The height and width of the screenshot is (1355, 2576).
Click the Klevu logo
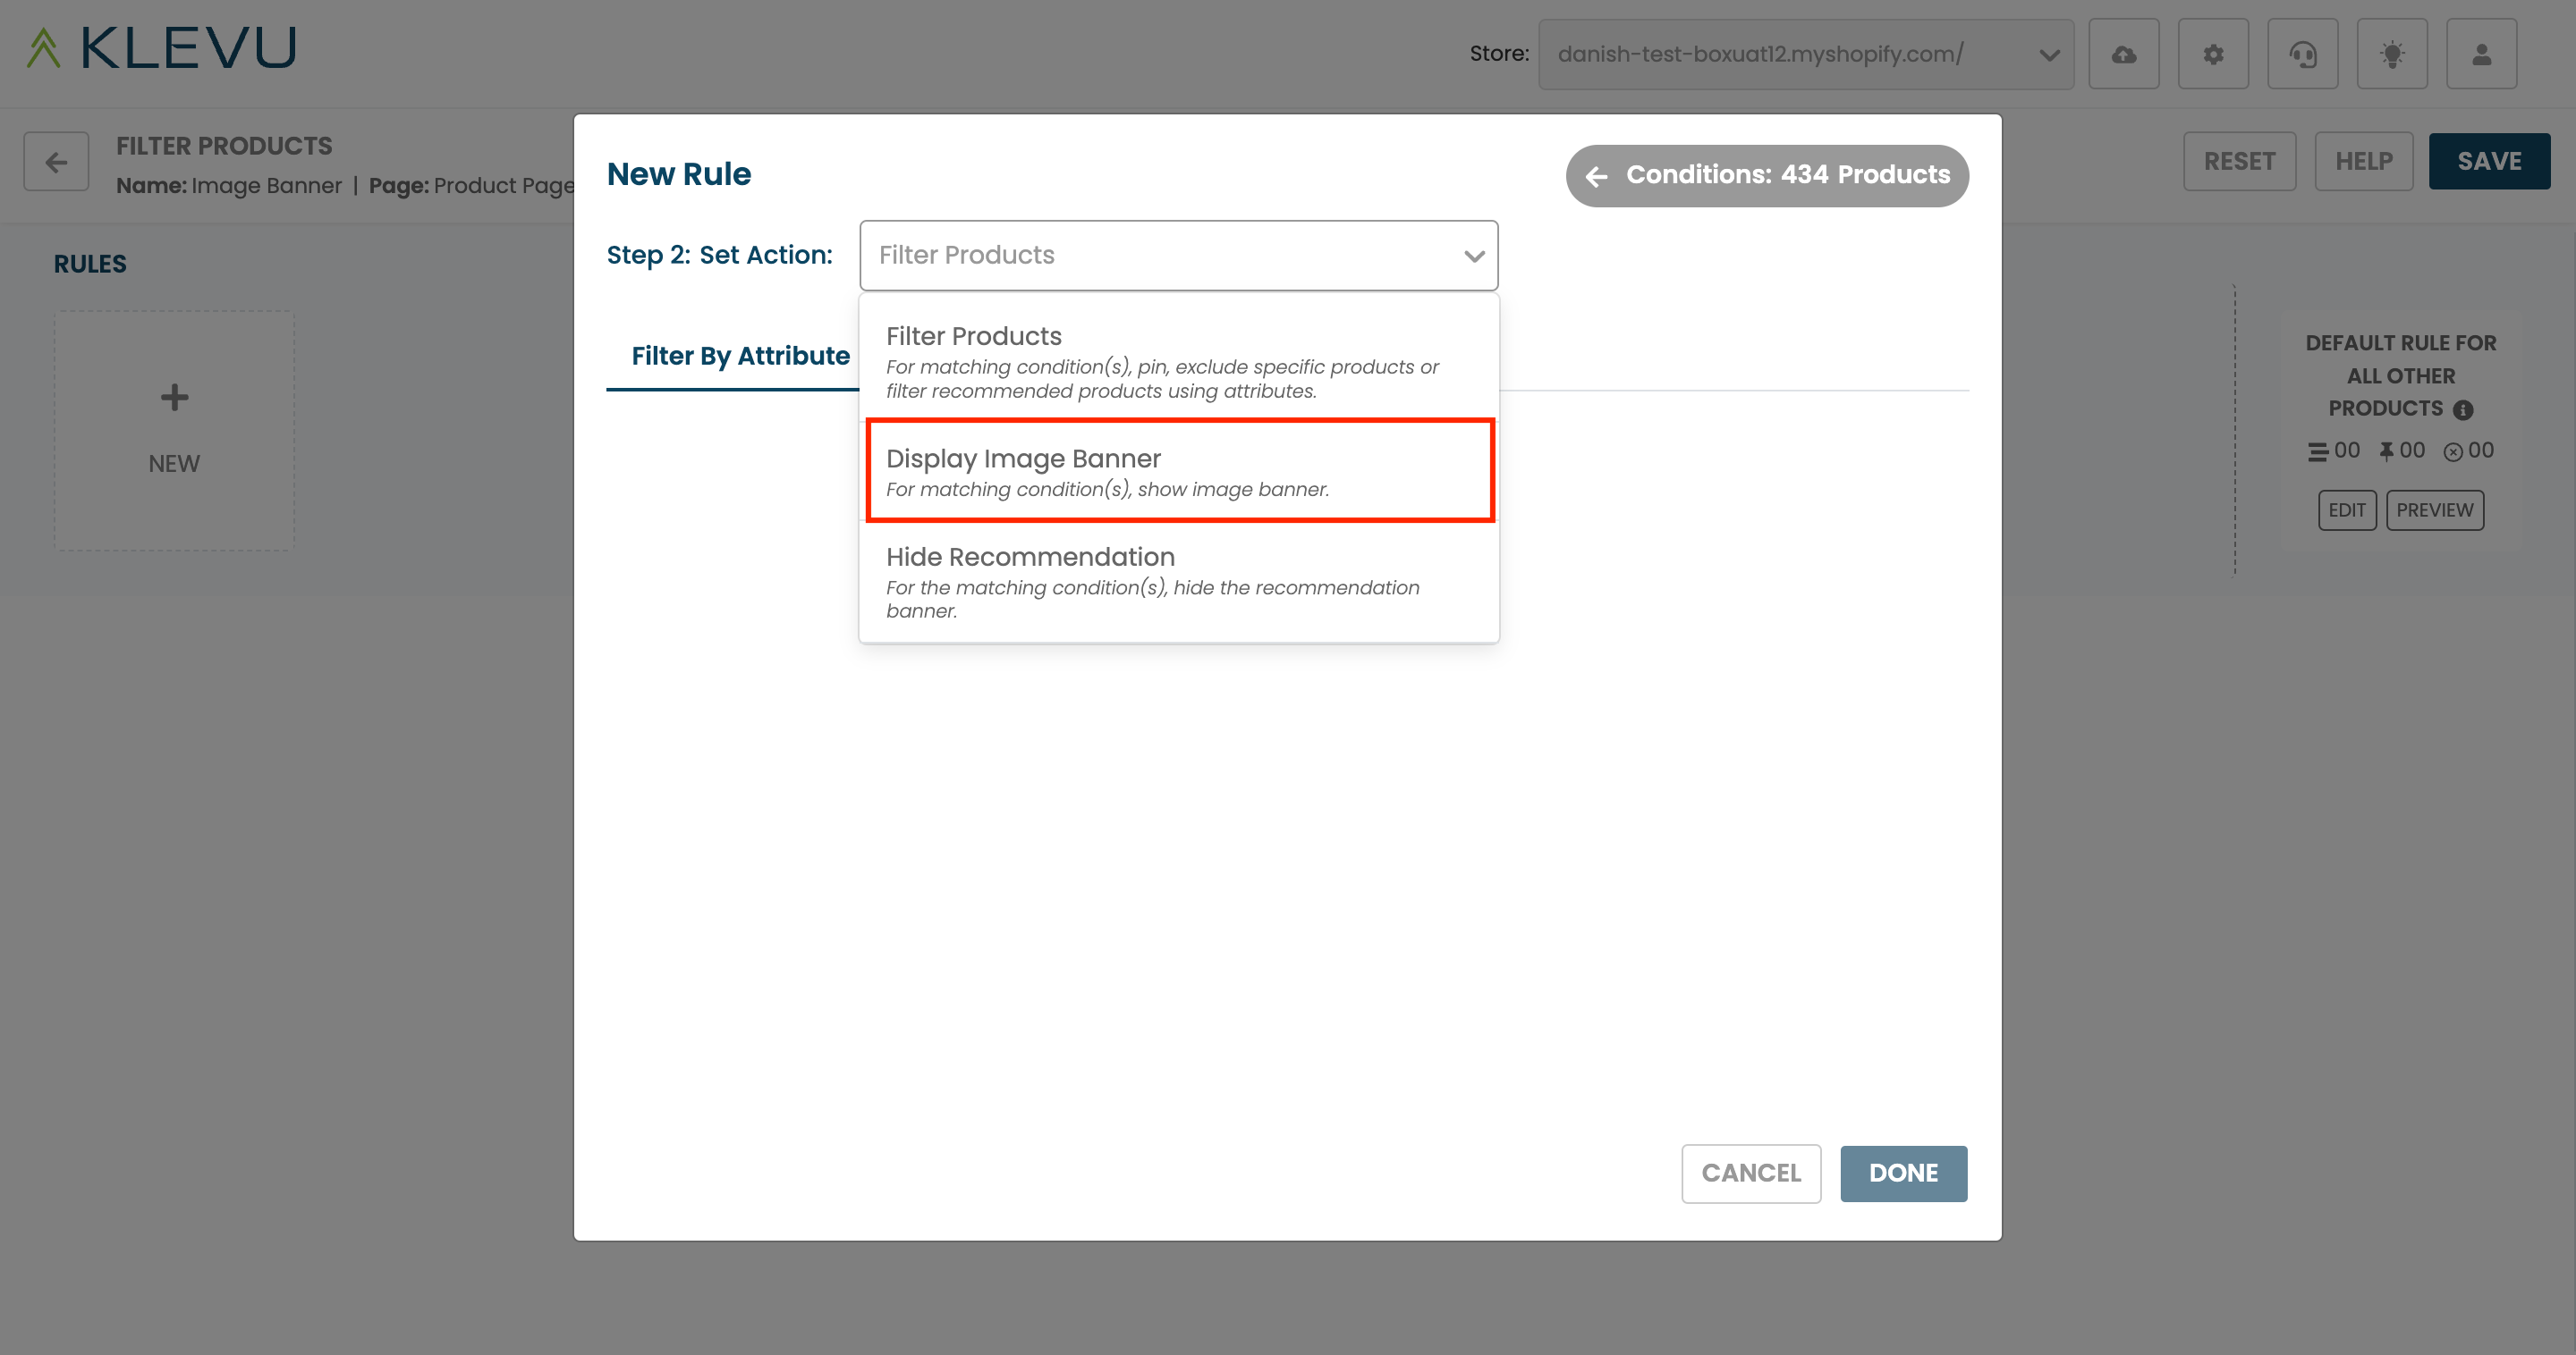point(162,48)
